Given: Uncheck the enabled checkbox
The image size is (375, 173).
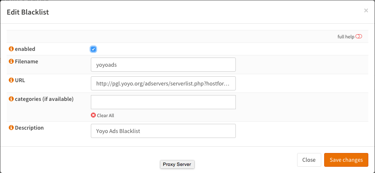Looking at the screenshot, I should pos(93,49).
